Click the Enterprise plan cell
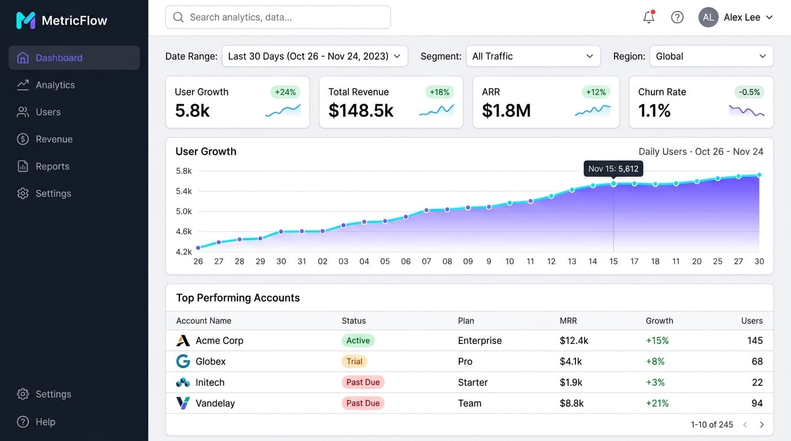 (x=479, y=341)
